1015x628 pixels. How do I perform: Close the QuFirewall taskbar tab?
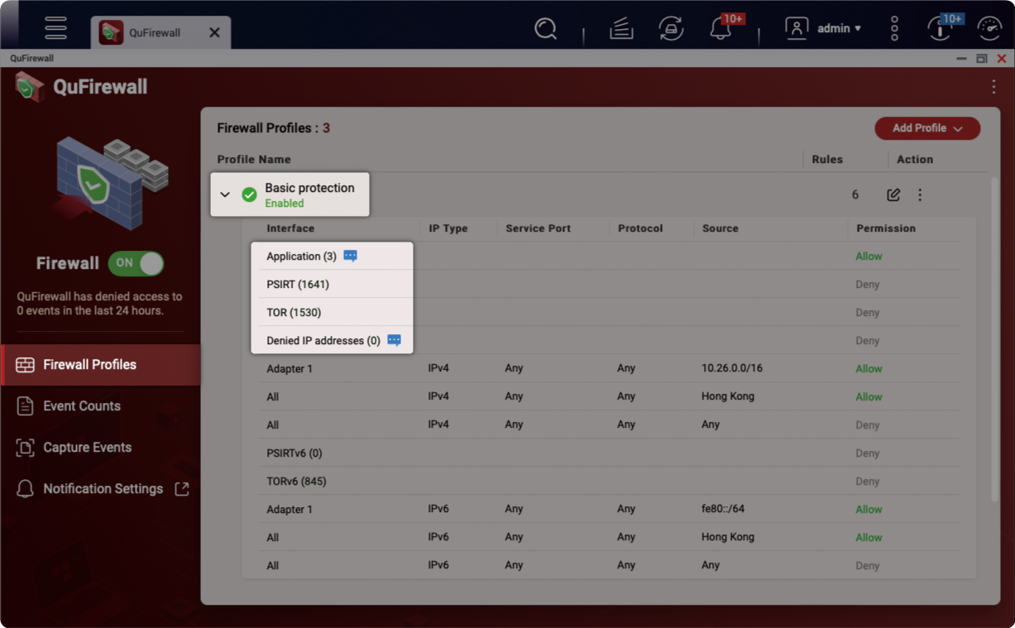(214, 32)
